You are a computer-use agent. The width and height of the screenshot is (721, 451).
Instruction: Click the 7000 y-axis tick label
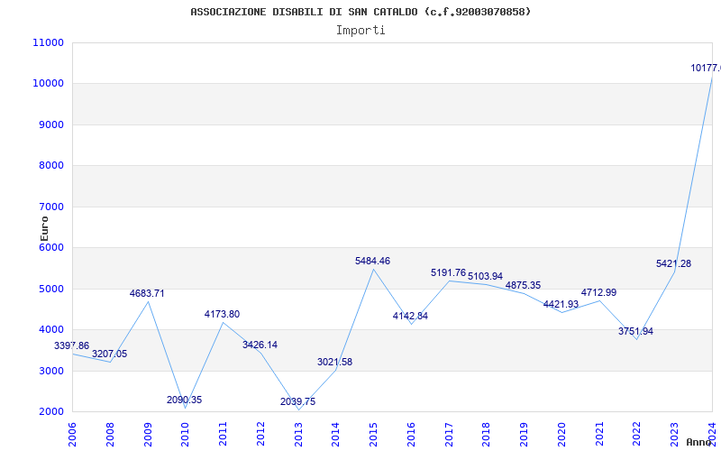[50, 207]
